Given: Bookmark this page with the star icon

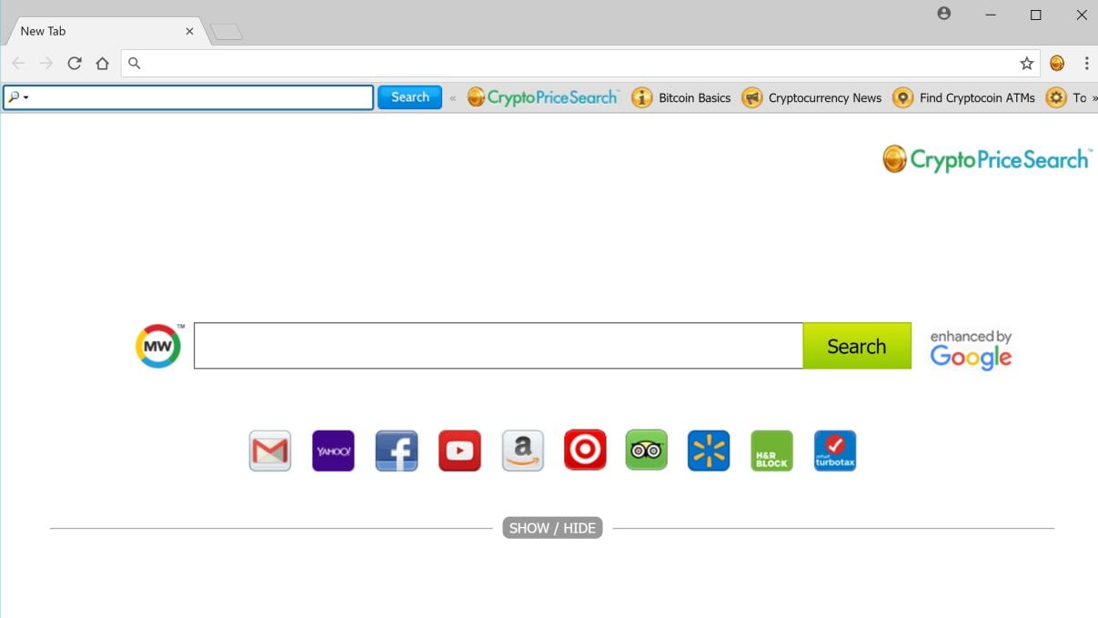Looking at the screenshot, I should point(1027,63).
